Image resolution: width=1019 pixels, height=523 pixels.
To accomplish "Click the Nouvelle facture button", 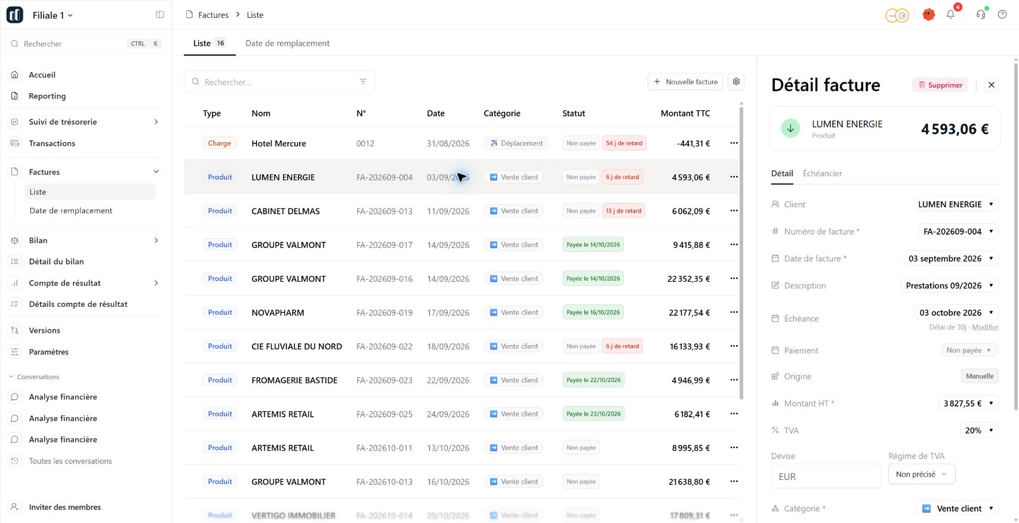I will [x=685, y=82].
